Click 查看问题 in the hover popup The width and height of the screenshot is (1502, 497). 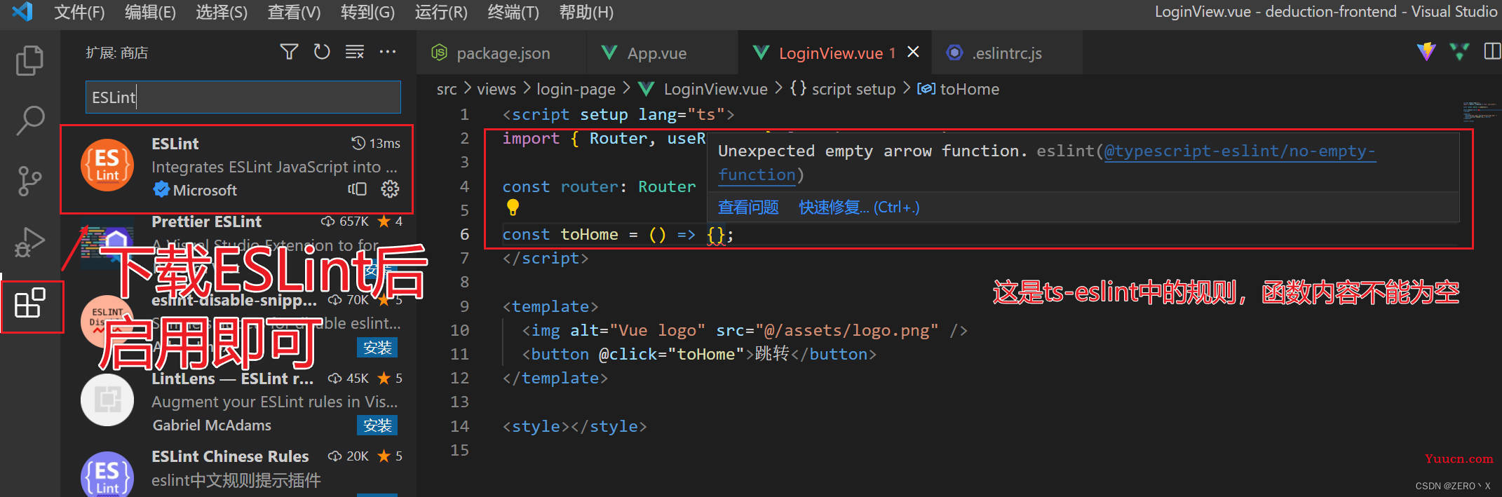coord(748,207)
